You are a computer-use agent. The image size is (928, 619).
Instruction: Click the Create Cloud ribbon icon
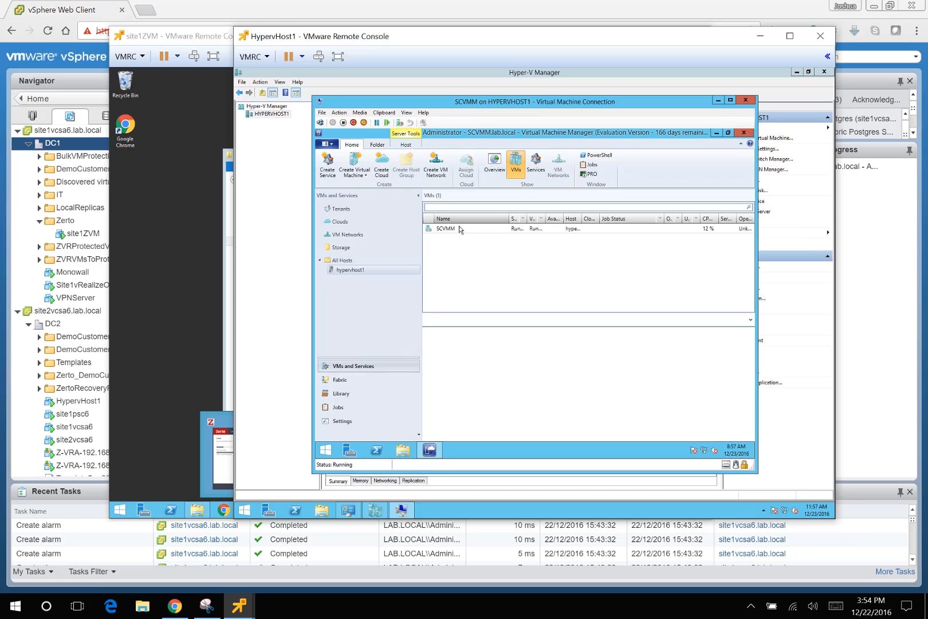(382, 164)
